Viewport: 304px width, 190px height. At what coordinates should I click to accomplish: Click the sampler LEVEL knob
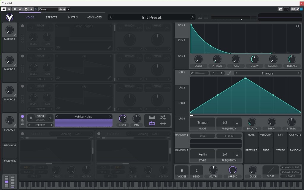pyautogui.click(x=123, y=118)
